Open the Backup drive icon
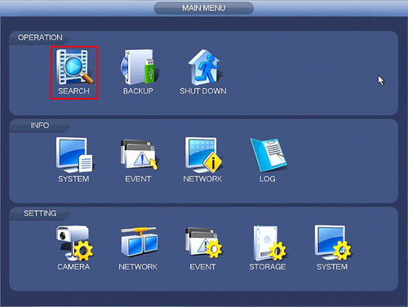The height and width of the screenshot is (307, 408). (140, 67)
